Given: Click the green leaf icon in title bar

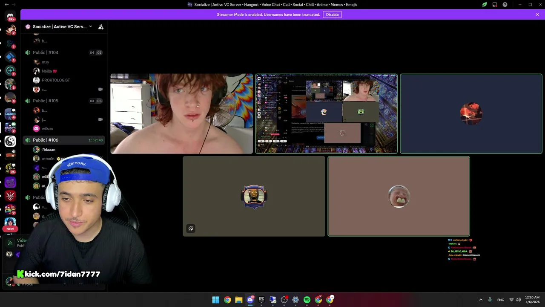Looking at the screenshot, I should (485, 5).
